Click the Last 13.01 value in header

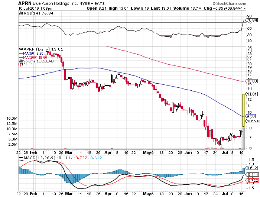coord(161,8)
